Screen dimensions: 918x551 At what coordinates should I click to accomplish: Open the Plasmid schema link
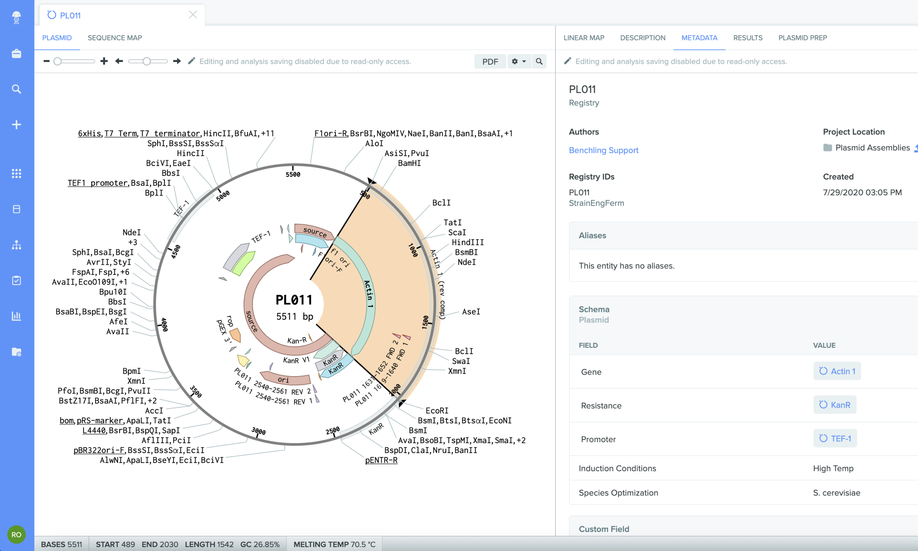pyautogui.click(x=594, y=320)
